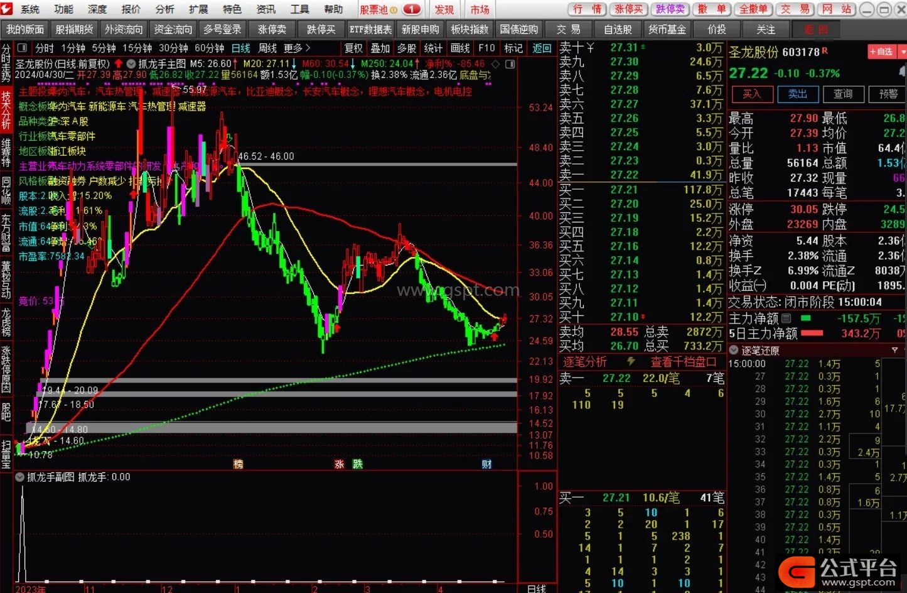Click the diamond icon in chart header

[496, 63]
